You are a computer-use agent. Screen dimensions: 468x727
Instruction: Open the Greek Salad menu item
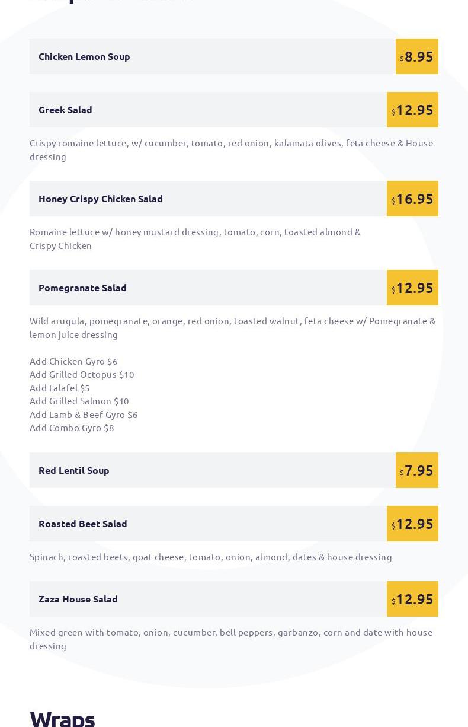[65, 110]
